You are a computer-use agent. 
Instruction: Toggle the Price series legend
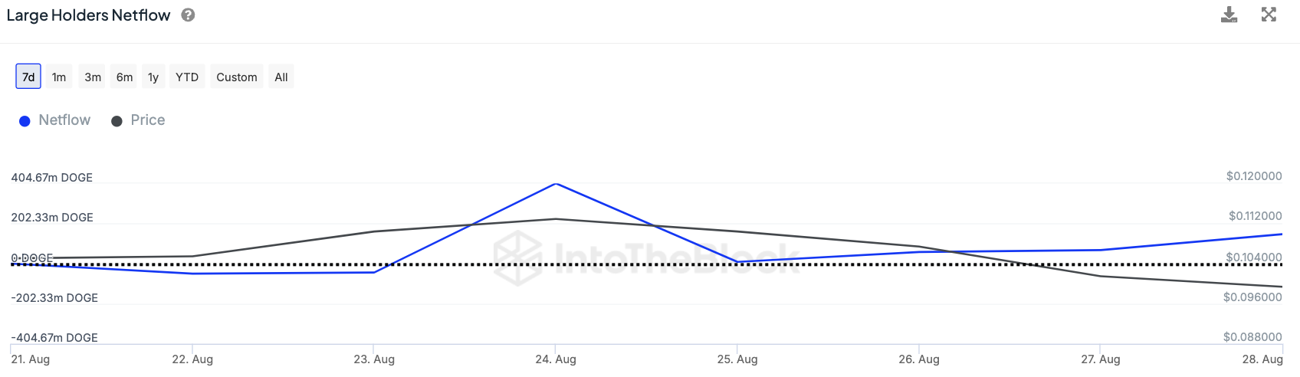click(148, 120)
